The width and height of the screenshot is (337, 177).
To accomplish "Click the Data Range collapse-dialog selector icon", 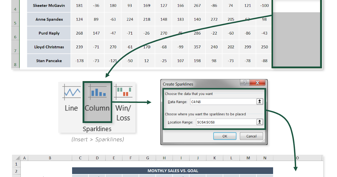I will pyautogui.click(x=259, y=101).
